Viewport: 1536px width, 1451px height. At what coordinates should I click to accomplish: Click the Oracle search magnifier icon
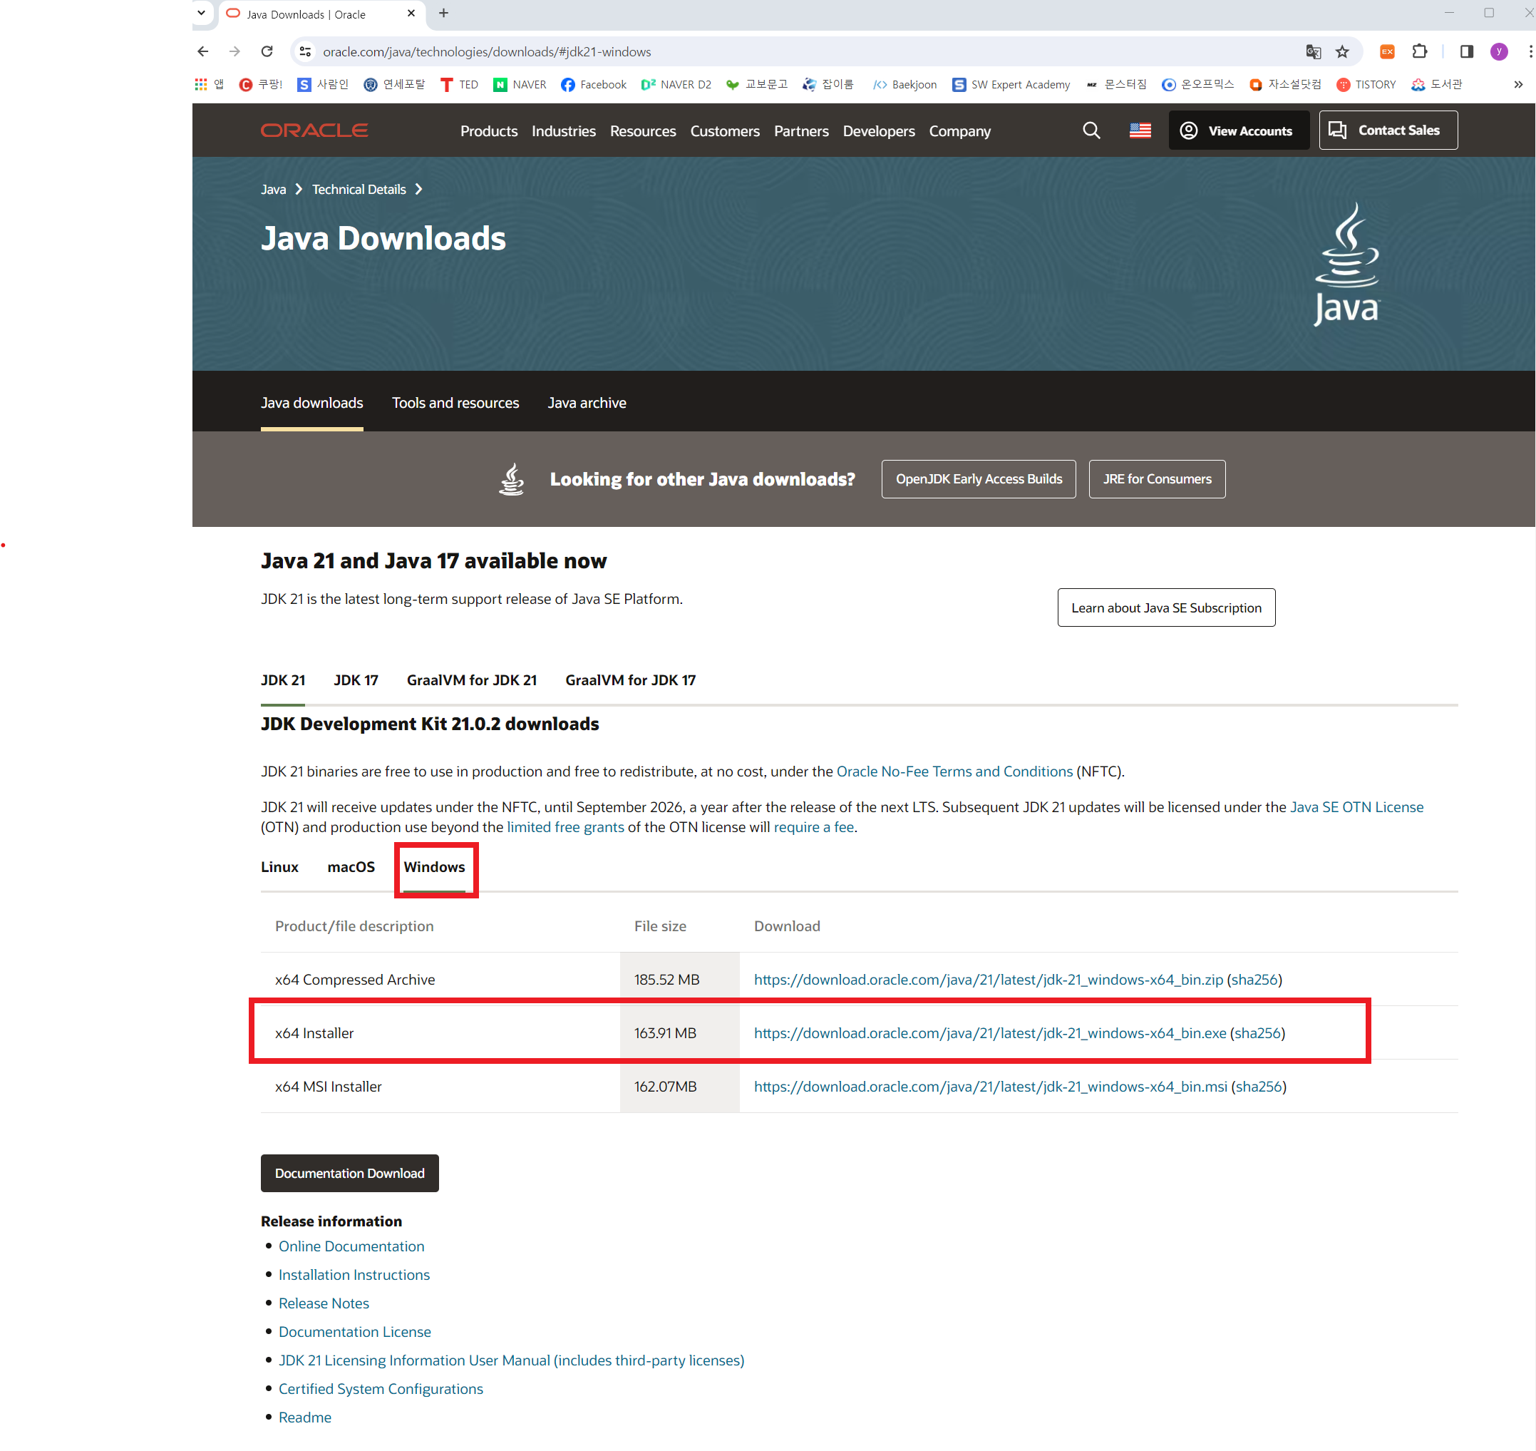click(x=1091, y=130)
